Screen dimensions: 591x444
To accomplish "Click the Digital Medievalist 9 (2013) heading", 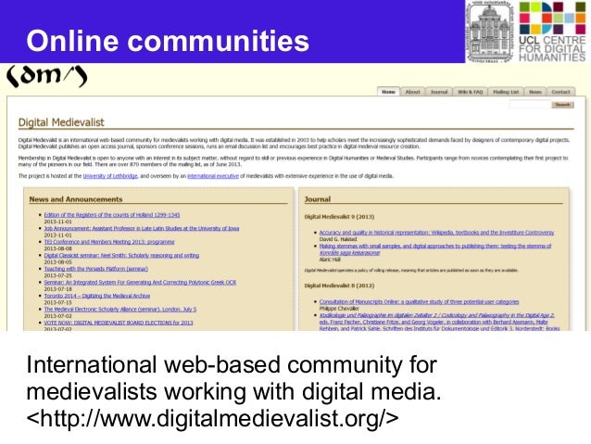I will pyautogui.click(x=339, y=217).
